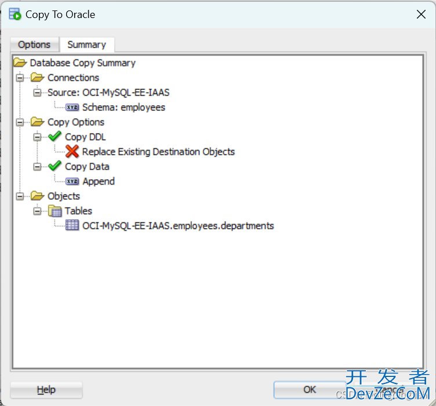Collapse the Copy DDL node

[37, 137]
